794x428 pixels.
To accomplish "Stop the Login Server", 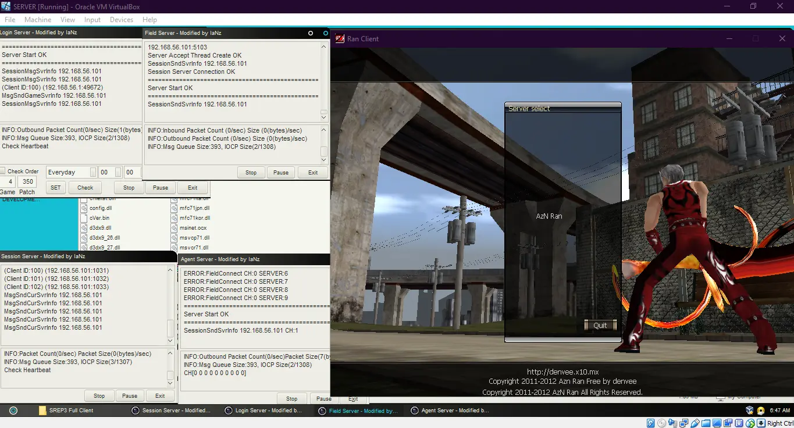I will coord(129,188).
